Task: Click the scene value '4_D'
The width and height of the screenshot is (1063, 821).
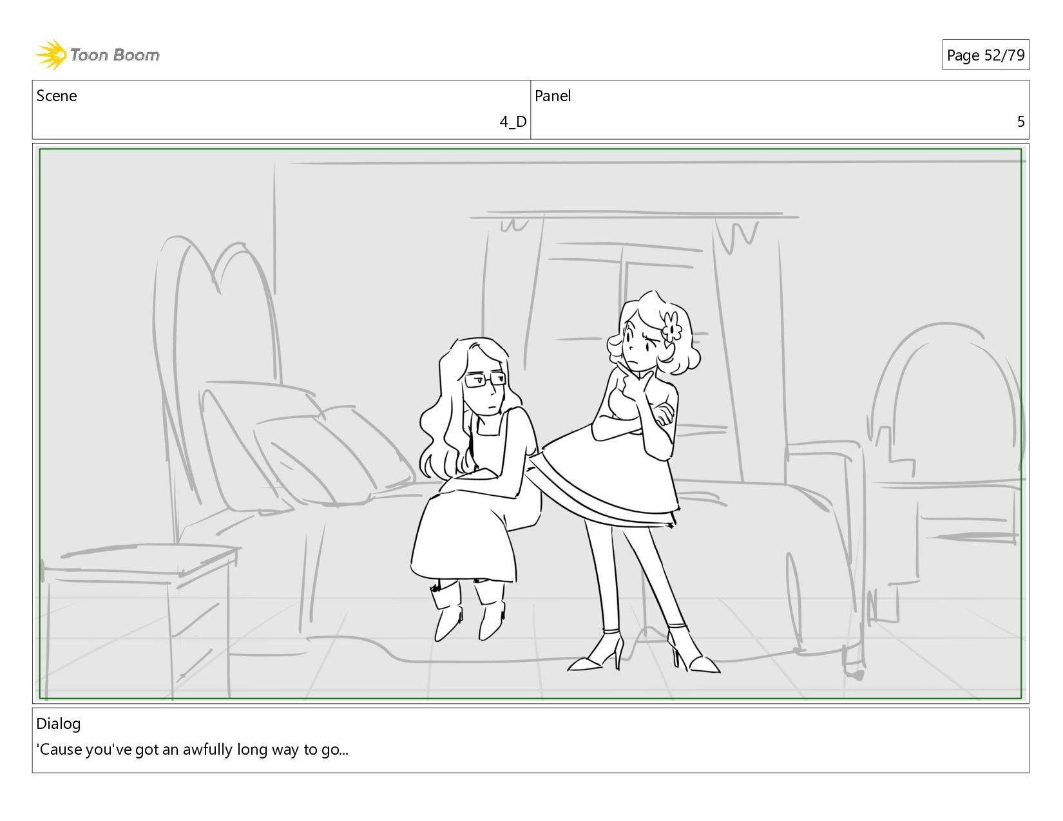Action: (x=513, y=122)
